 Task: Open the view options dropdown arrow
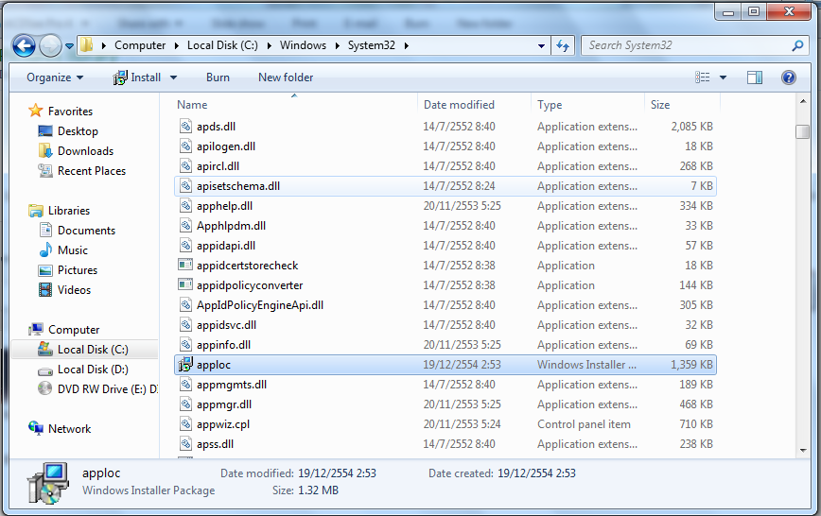point(723,77)
